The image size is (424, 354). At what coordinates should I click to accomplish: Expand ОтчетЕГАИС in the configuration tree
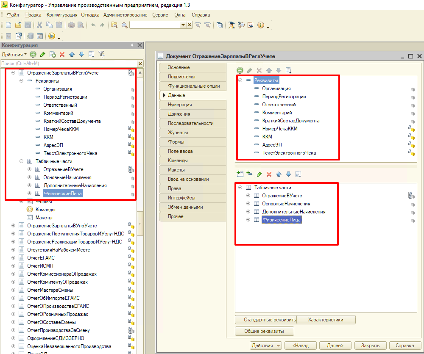click(x=14, y=258)
